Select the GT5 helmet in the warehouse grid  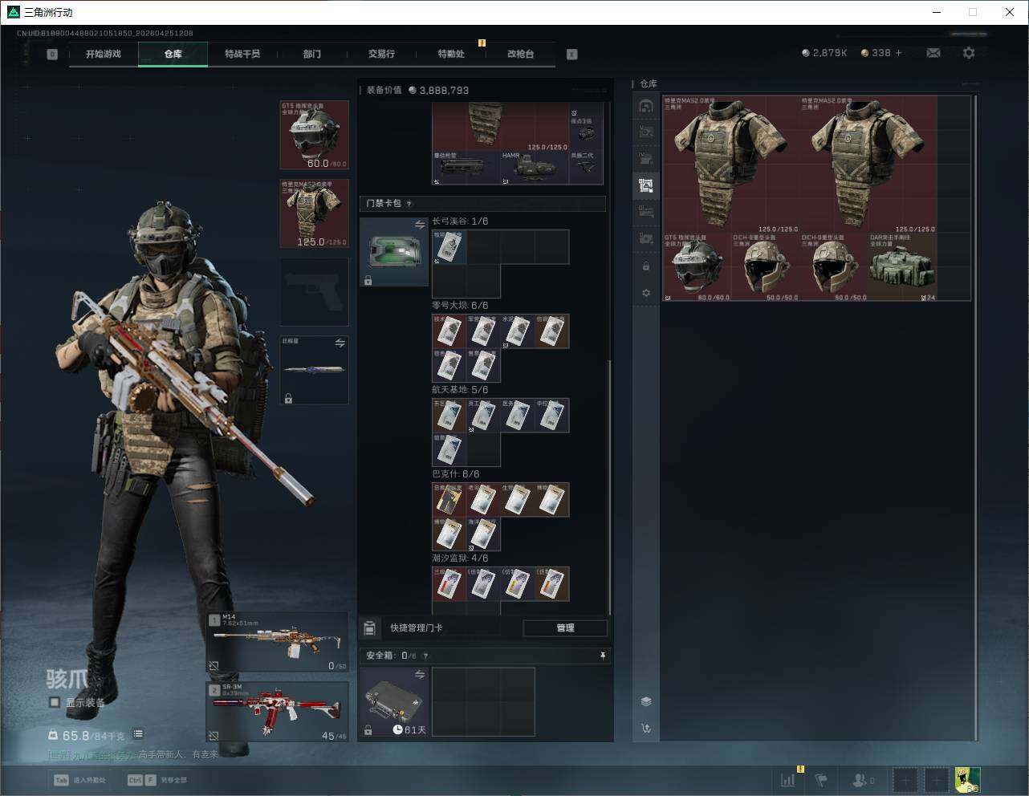697,267
